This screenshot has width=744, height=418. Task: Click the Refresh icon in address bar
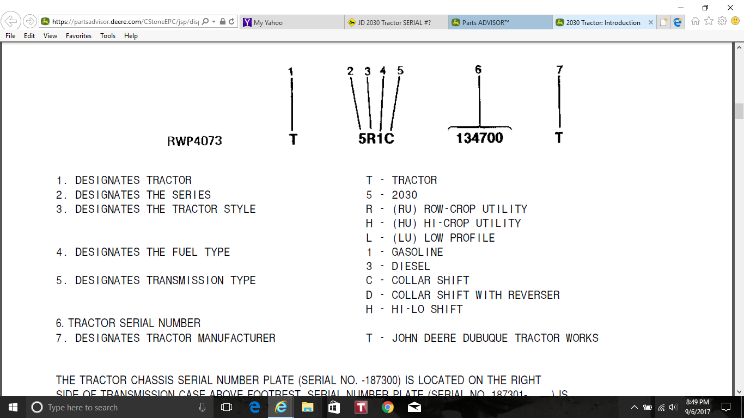point(232,22)
